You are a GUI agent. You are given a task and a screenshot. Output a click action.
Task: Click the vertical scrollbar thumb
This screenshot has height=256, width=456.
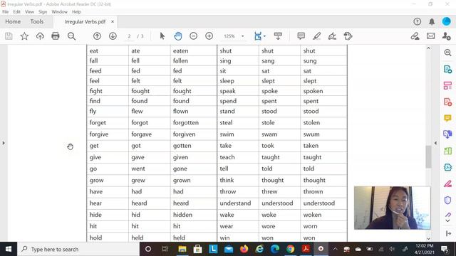click(428, 156)
